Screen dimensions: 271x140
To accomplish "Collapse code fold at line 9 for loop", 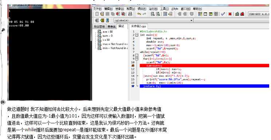I will (x=137, y=59).
